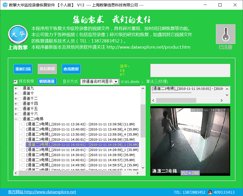Click the 保存数据 save data button
243x196 pixels.
pos(47,69)
